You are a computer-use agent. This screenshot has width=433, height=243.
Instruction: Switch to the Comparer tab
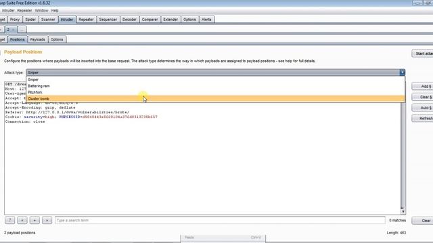[150, 20]
